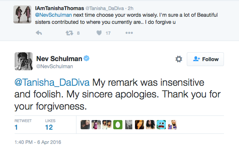The height and width of the screenshot is (151, 239).
Task: Open the green egg avatar liker
Action: pos(118,125)
